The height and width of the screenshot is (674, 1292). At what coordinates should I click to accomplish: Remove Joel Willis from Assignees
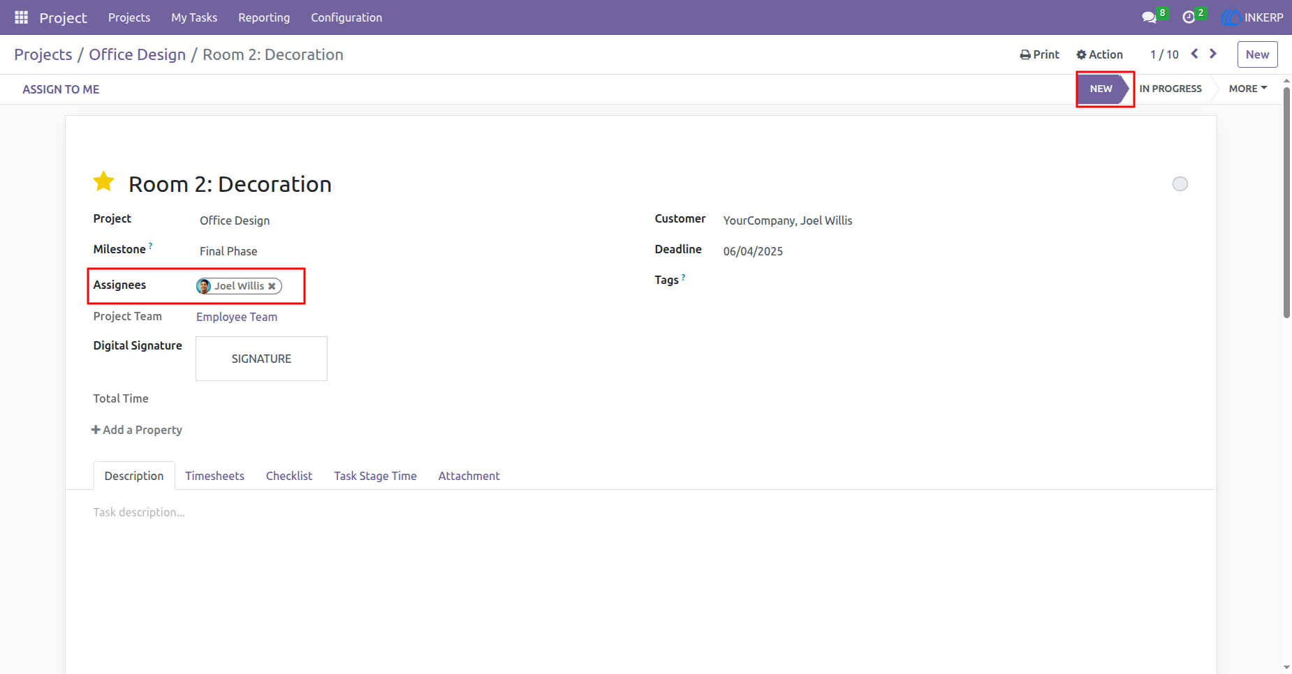coord(272,286)
